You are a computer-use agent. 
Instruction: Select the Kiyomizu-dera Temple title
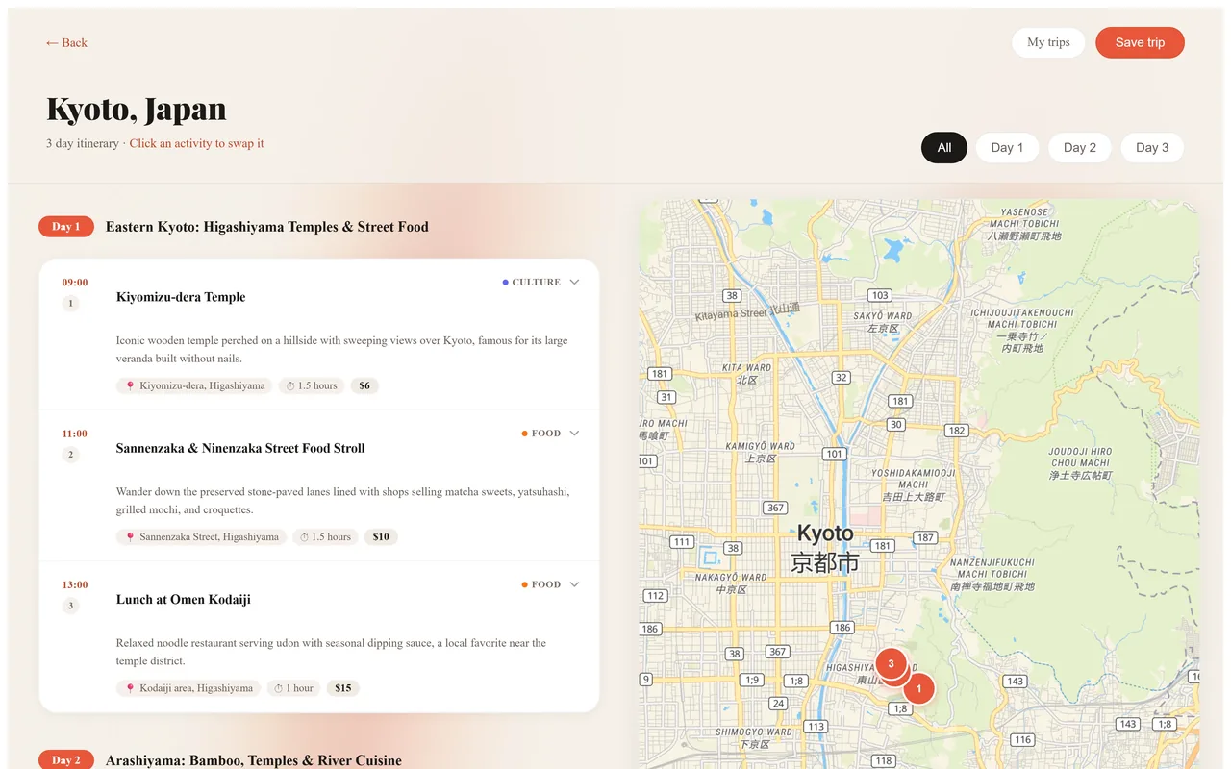coord(181,297)
